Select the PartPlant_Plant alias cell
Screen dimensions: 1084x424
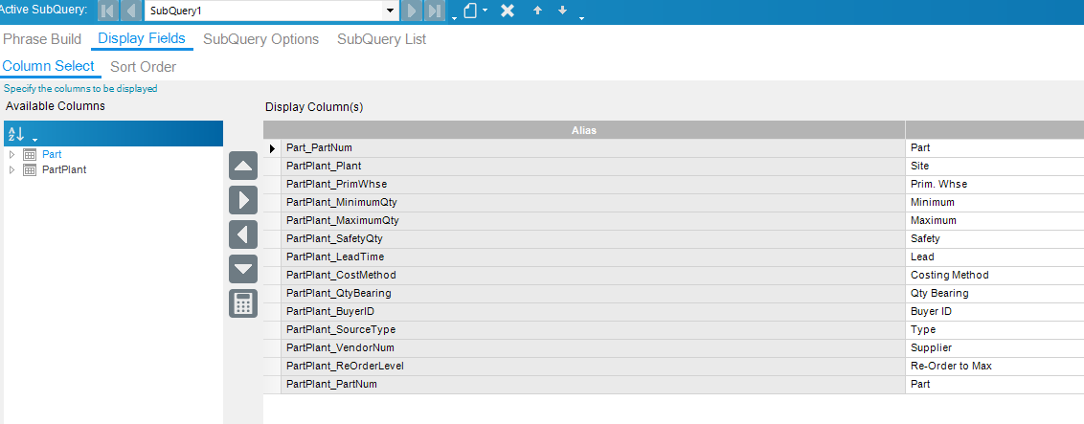(x=593, y=167)
